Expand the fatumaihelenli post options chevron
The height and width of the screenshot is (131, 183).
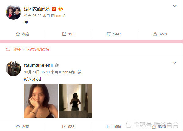[x=174, y=62]
